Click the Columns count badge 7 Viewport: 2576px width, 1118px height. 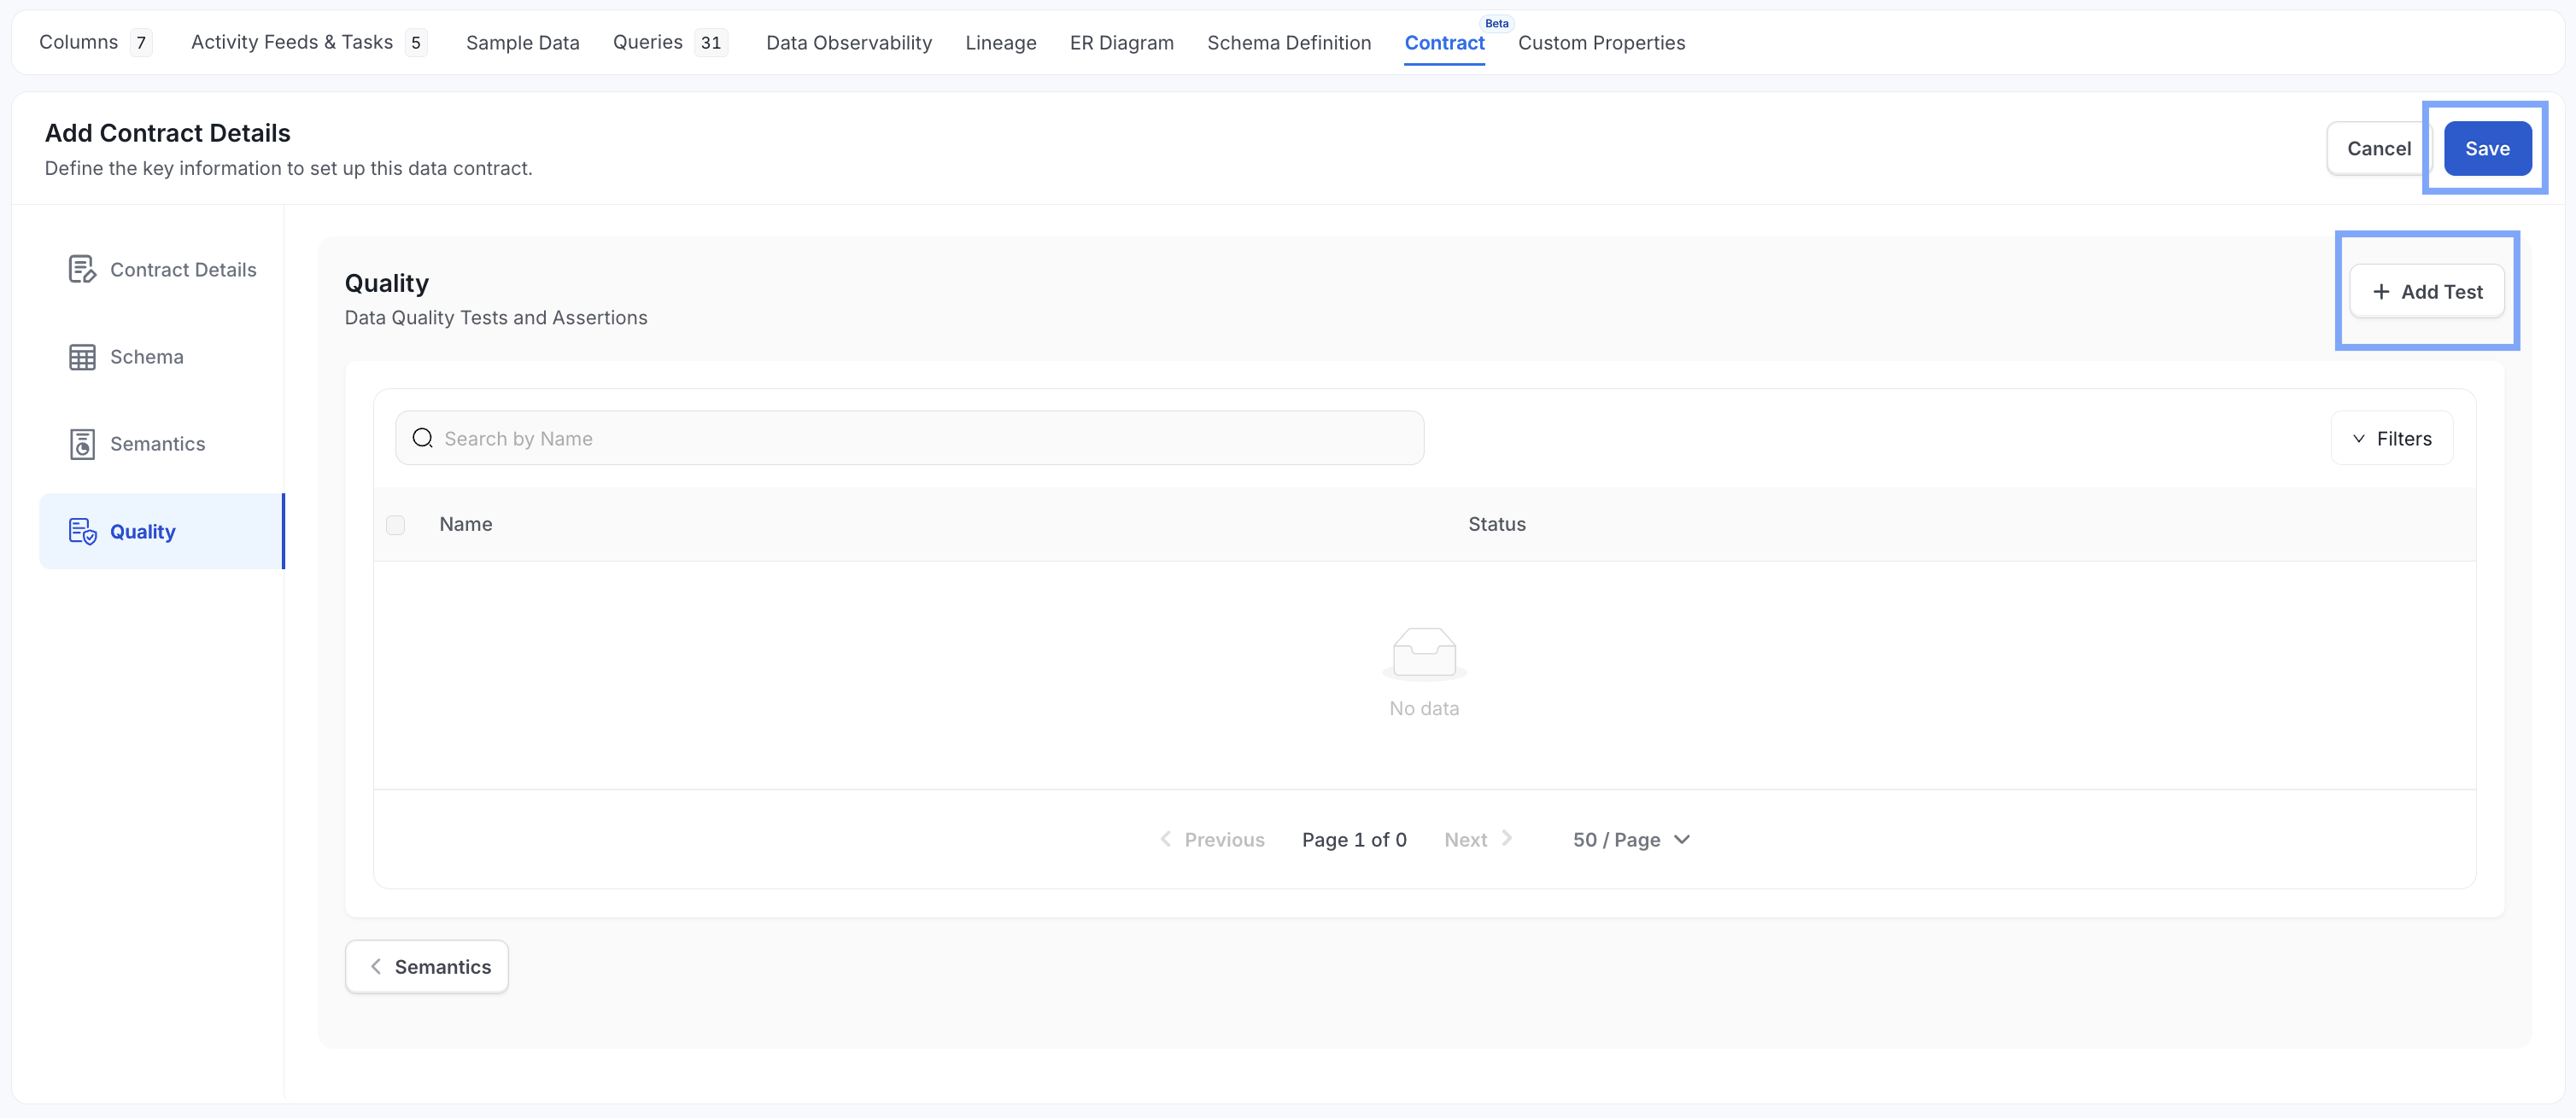pos(141,42)
